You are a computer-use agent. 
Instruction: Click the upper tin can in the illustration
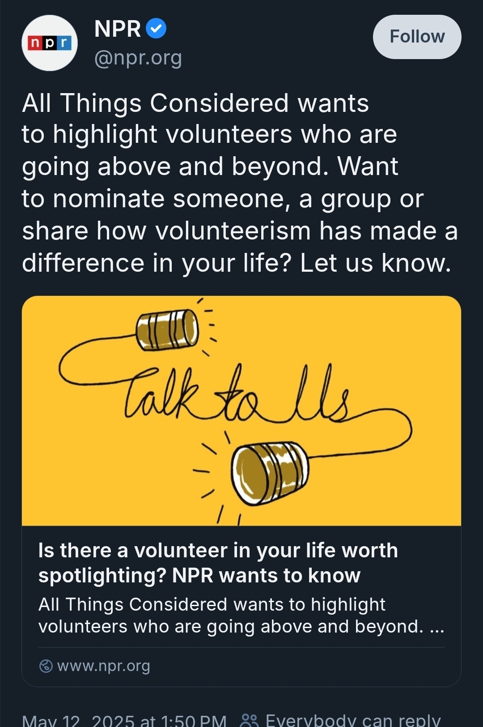tap(168, 329)
